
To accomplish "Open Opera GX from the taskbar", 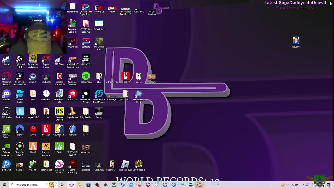I will click(x=71, y=185).
